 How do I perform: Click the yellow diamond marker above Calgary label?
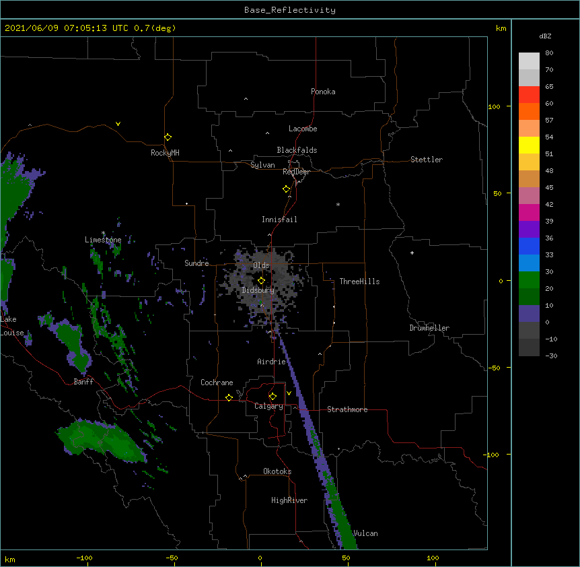273,397
